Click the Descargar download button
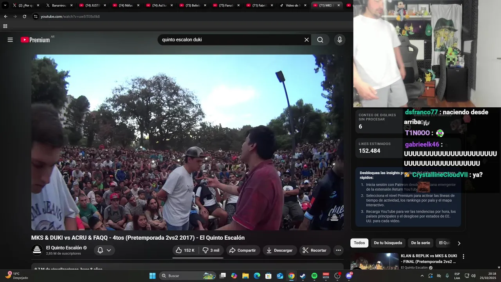The width and height of the screenshot is (501, 282). point(279,250)
